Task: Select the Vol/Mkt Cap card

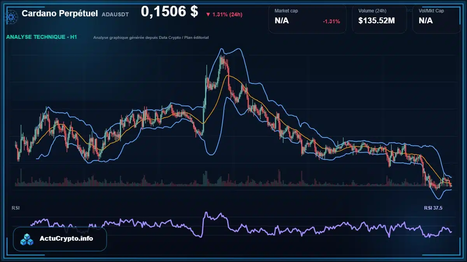Action: click(437, 19)
